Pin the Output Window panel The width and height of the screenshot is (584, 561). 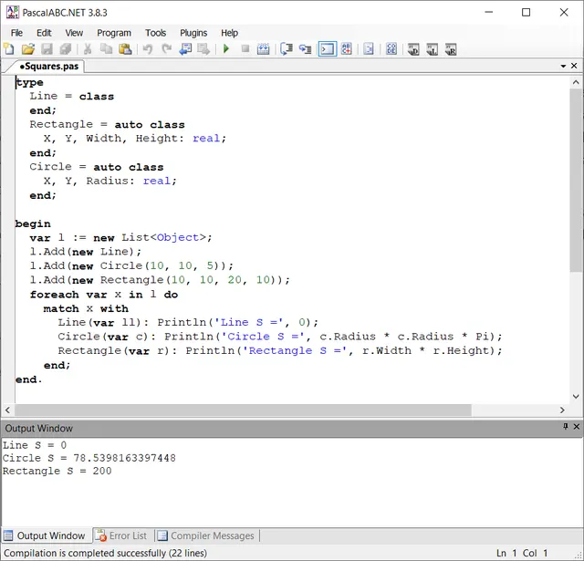click(566, 426)
